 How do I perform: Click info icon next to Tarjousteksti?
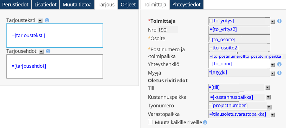pos(47,20)
